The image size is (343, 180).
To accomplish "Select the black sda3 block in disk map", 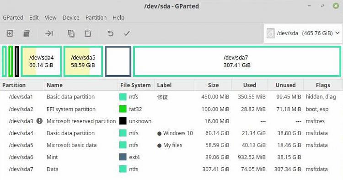I will tap(17, 61).
